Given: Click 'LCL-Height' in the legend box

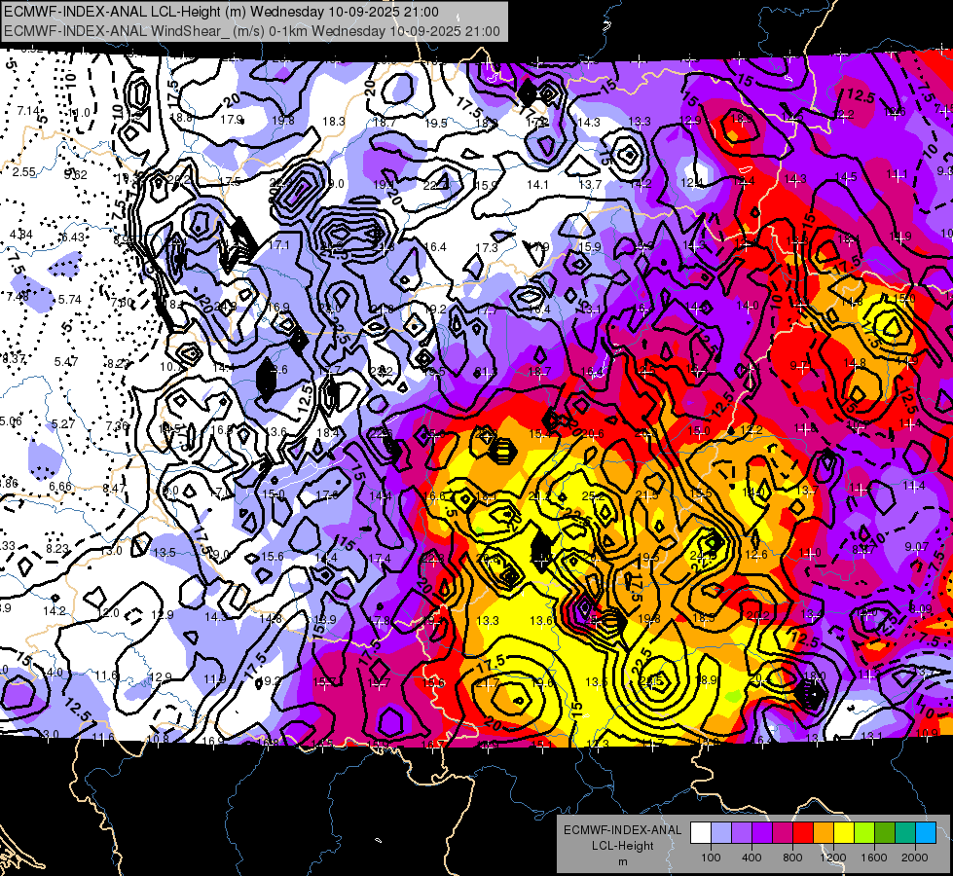Looking at the screenshot, I should click(x=622, y=846).
